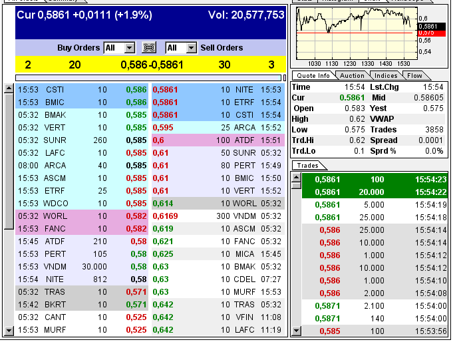Select ATDF buy order of 210
Image resolution: width=463 pixels, height=342 pixels.
pyautogui.click(x=83, y=242)
